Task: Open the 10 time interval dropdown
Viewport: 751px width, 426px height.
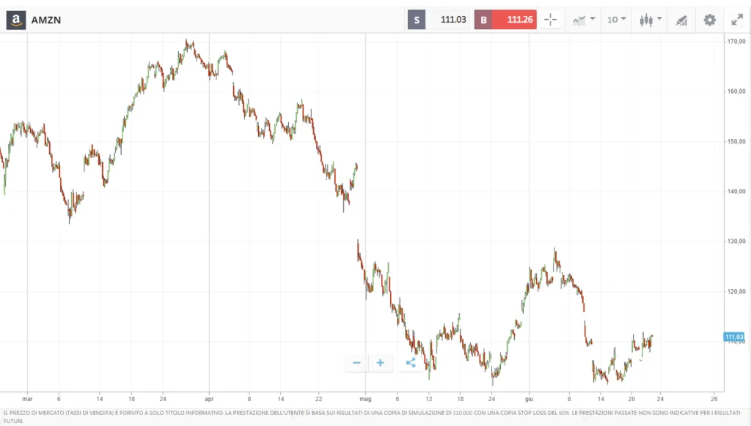Action: point(616,20)
